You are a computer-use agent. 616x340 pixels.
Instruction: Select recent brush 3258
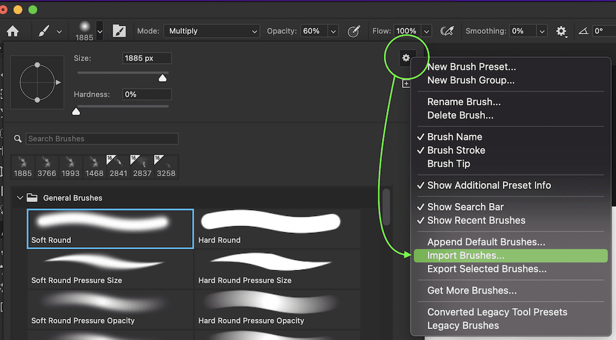pyautogui.click(x=166, y=167)
